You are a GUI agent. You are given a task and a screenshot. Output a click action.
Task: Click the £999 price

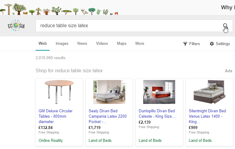pos(193,128)
